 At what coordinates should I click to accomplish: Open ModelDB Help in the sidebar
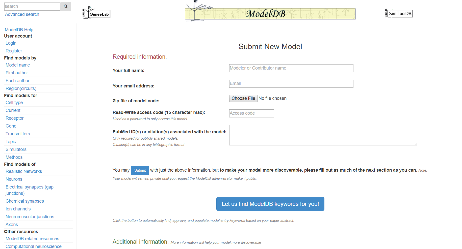[x=19, y=30]
